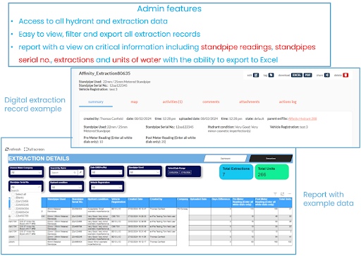Switch to the summary tab
The height and width of the screenshot is (256, 361).
pos(96,102)
